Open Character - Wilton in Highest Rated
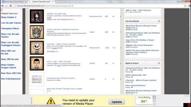This screenshot has width=191, height=107. coord(141,80)
